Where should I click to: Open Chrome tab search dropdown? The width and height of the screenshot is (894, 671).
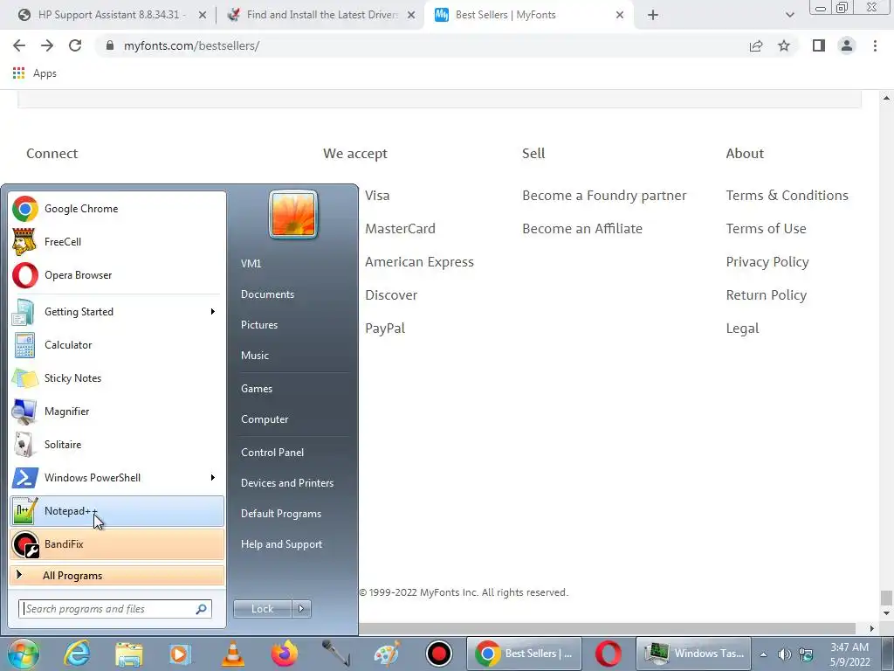coord(789,15)
